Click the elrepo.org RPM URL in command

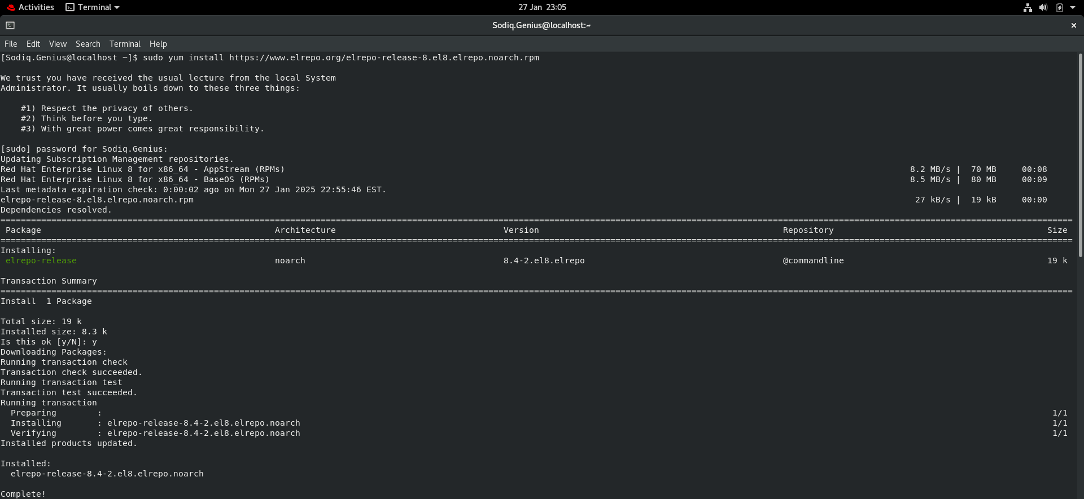click(384, 58)
